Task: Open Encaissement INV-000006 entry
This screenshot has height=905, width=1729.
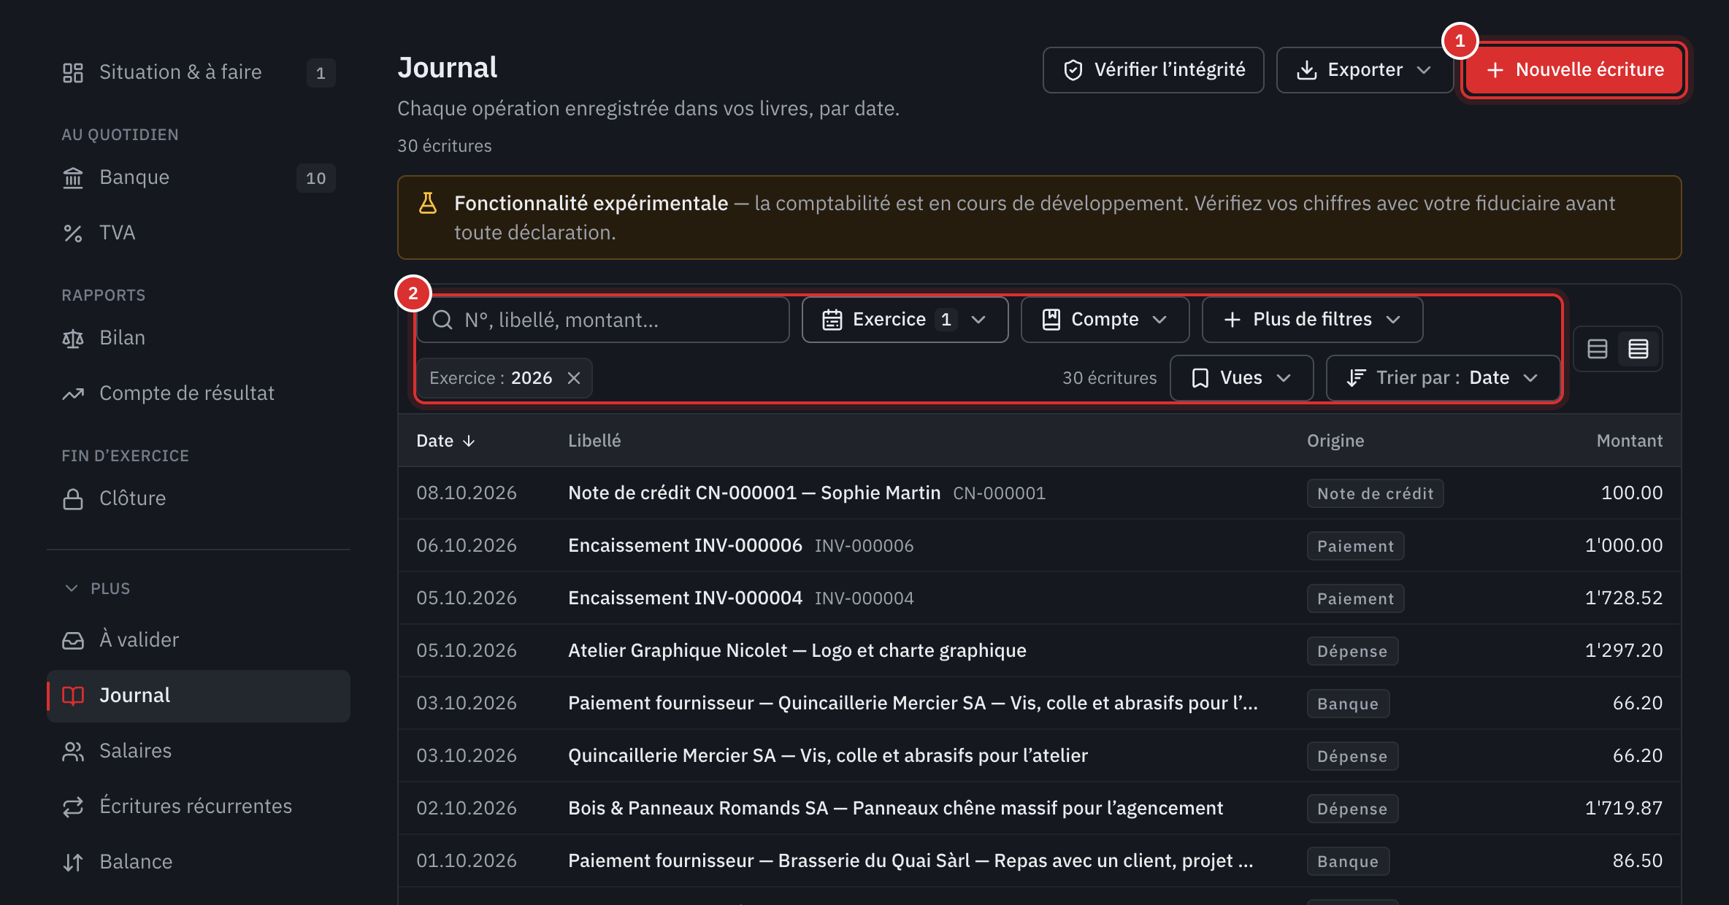Action: 1039,546
